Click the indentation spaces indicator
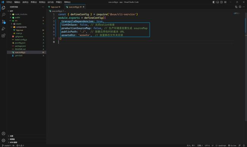The image size is (247, 147). (x=200, y=145)
